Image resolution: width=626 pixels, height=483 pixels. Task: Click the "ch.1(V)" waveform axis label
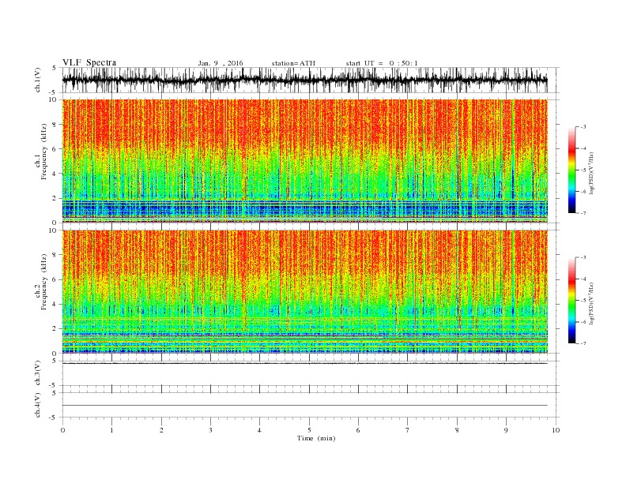[38, 80]
